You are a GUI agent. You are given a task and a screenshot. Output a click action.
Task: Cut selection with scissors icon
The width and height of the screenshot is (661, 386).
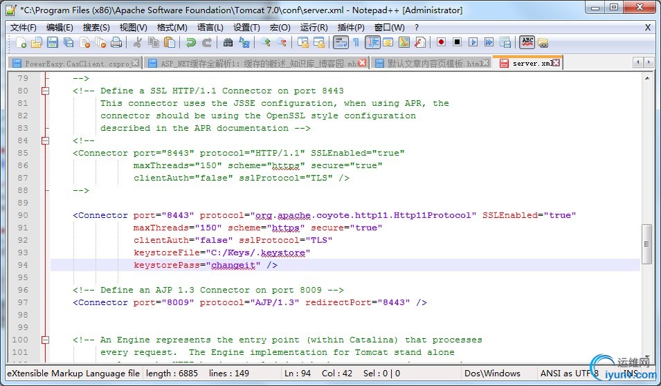(x=138, y=42)
